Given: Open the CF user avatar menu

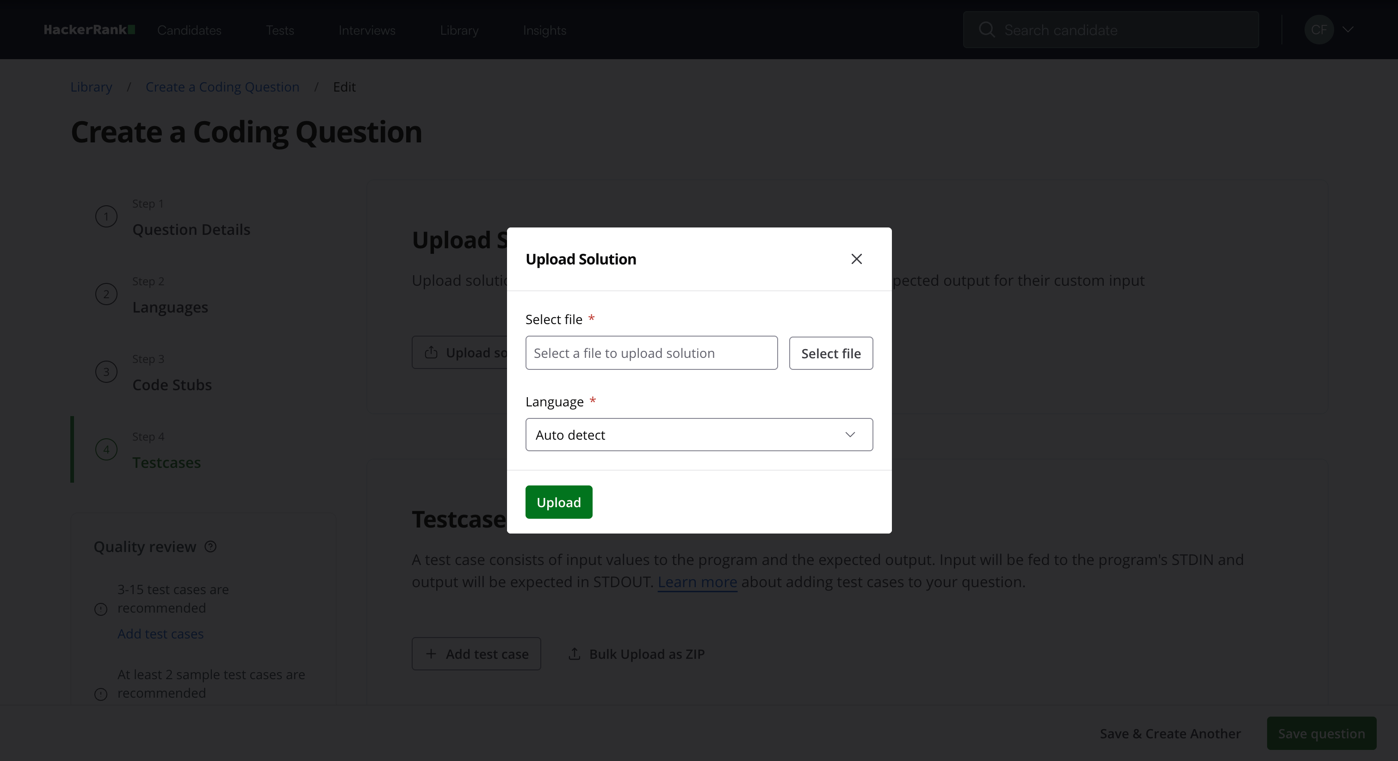Looking at the screenshot, I should (x=1318, y=30).
